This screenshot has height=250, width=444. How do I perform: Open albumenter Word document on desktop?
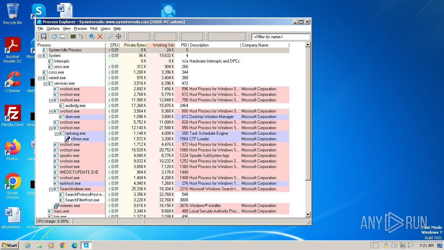pos(12,218)
